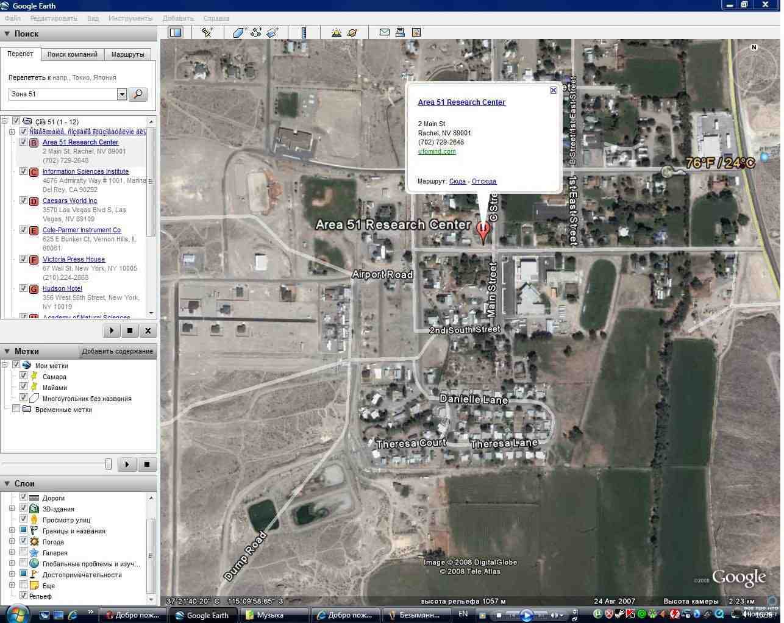
Task: Expand Достопримечательности layer tree
Action: pos(12,574)
